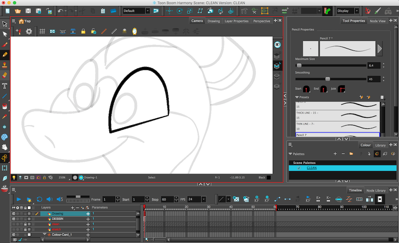Viewport: 399px width, 243px height.
Task: Add new palette with plus button
Action: 335,154
